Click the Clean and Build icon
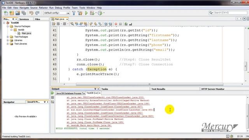This screenshot has height=140, width=249. click(80, 13)
